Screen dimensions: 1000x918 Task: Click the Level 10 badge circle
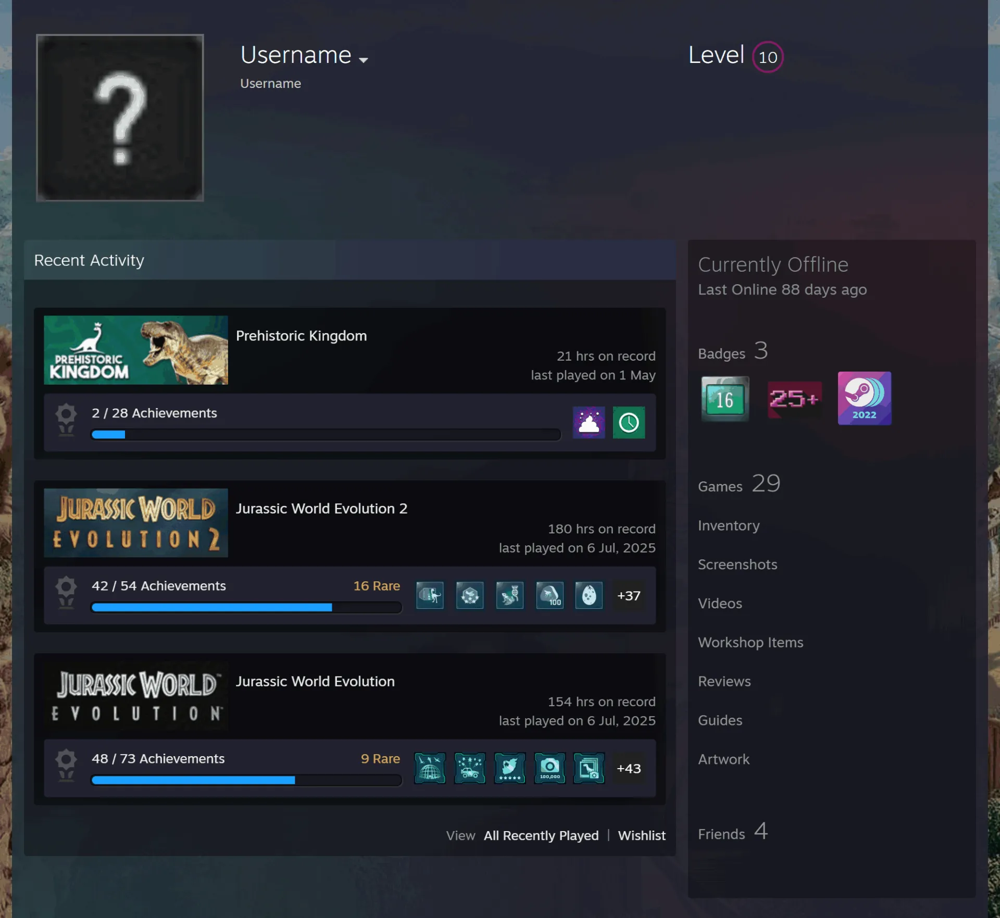point(768,57)
